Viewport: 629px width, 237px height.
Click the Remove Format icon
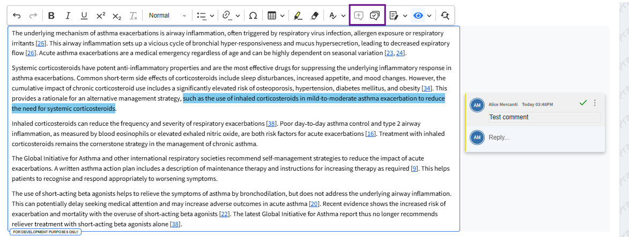pyautogui.click(x=134, y=16)
